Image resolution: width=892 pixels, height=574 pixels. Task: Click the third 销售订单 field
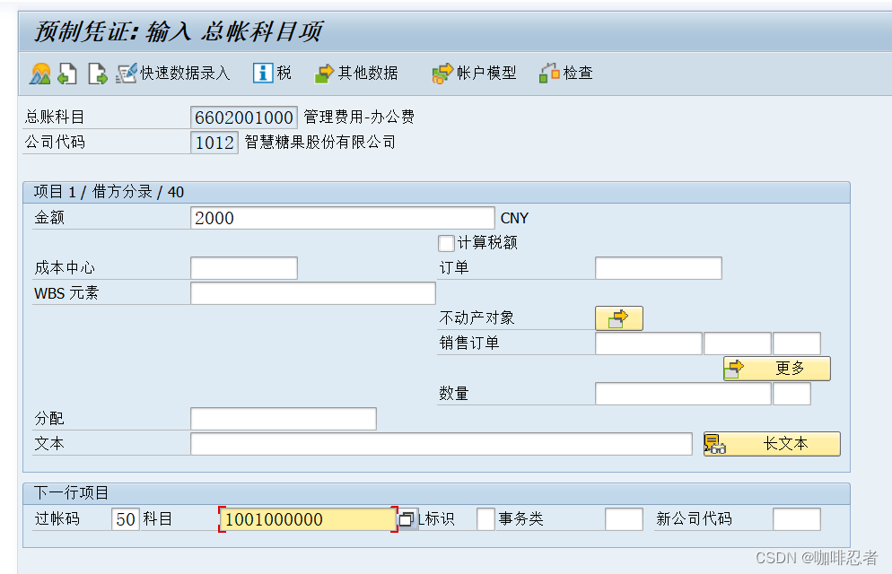[797, 344]
